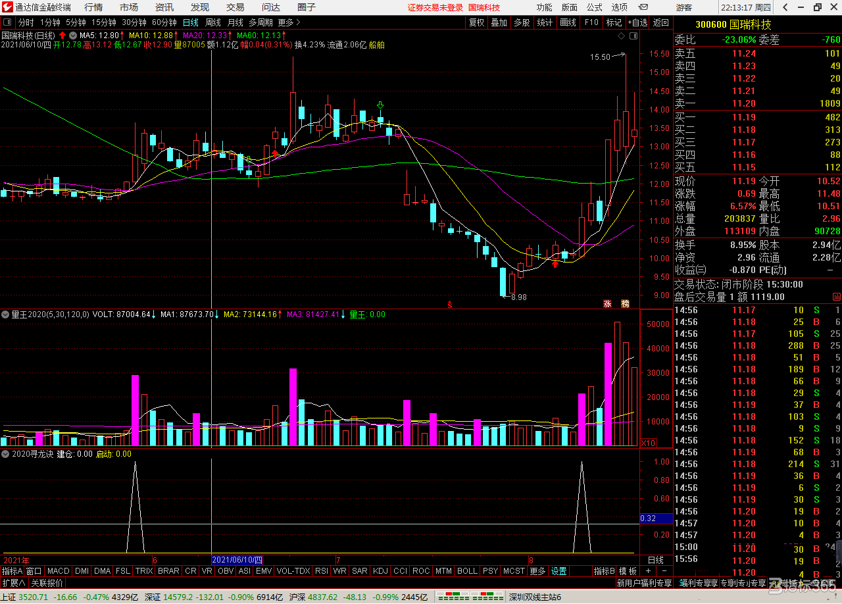Viewport: 842px width, 604px height.
Task: Select the MACD indicator tab
Action: (58, 571)
